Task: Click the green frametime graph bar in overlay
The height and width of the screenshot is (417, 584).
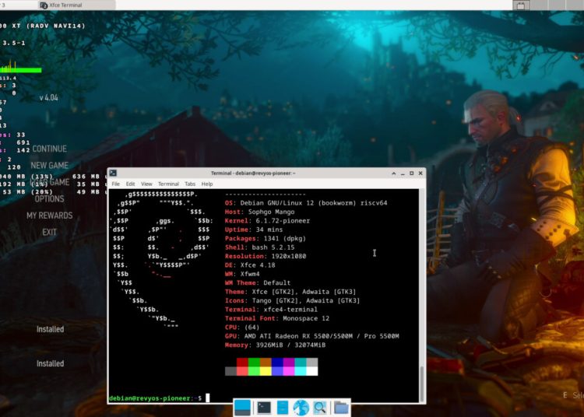Action: 21,70
